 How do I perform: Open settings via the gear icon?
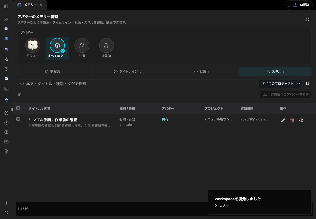pos(6,203)
